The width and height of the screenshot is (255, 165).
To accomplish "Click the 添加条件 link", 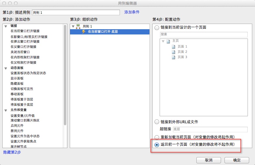I will pyautogui.click(x=132, y=12).
